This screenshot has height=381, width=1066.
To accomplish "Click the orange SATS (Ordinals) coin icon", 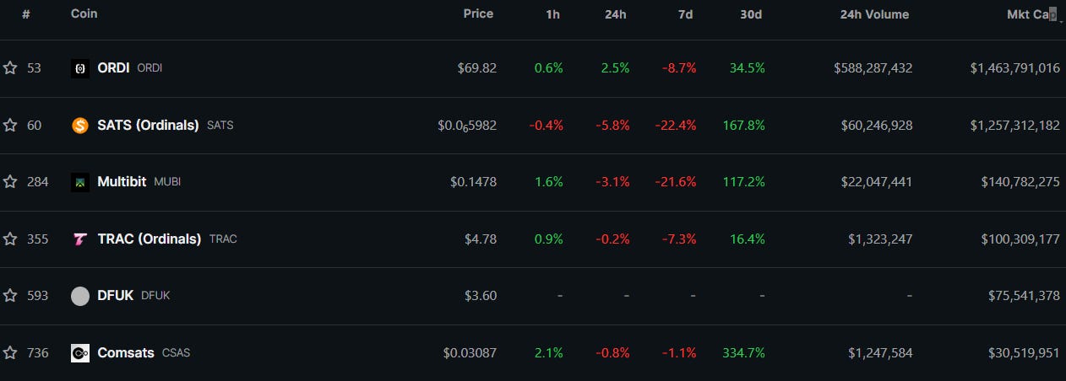I will coord(80,126).
